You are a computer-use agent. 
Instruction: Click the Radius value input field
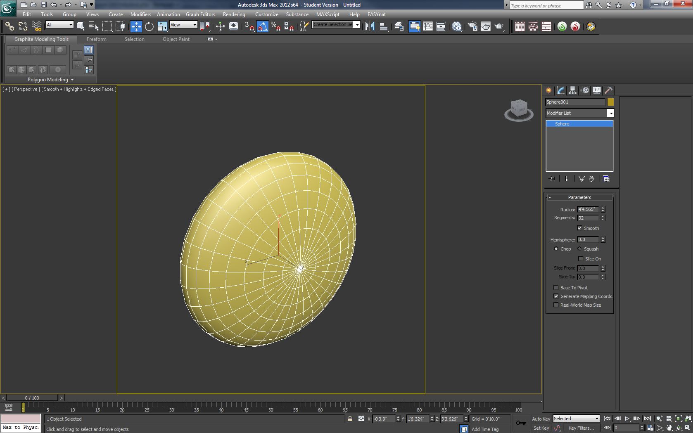click(588, 209)
